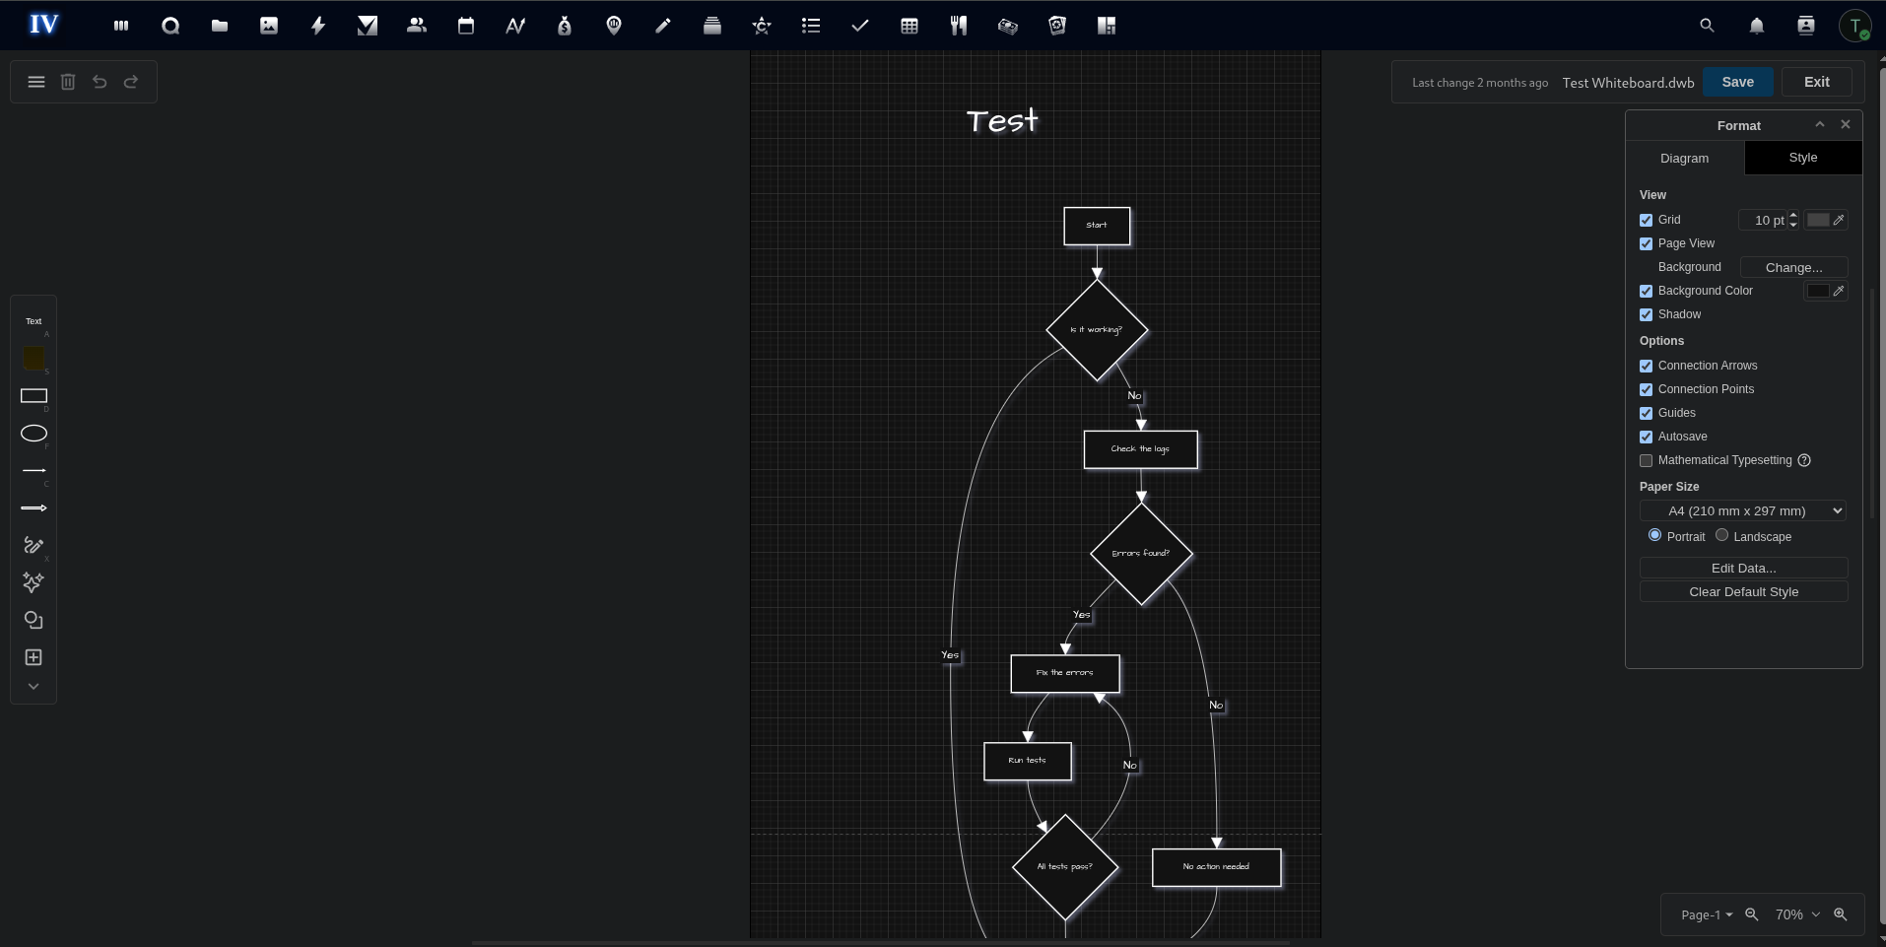Collapse the sidebar shape list
The width and height of the screenshot is (1886, 947).
(33, 686)
